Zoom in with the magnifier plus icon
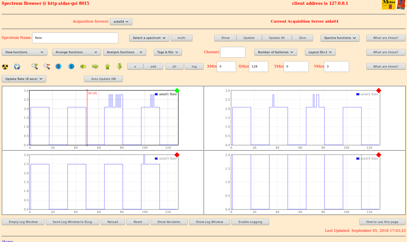 [x=35, y=67]
